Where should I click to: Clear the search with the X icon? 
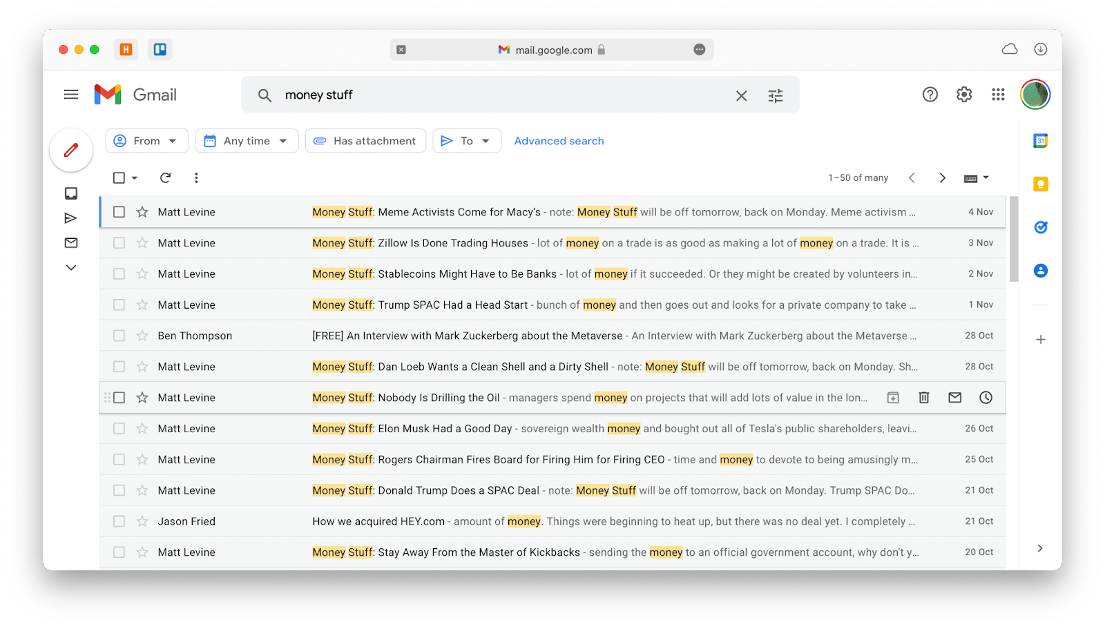pos(741,95)
